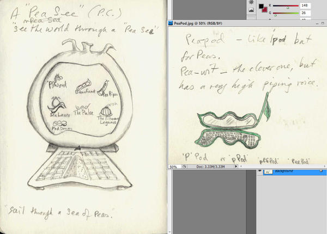Viewport: 327px width, 234px height.
Task: Open the image thumbnail panel icon in dock
Action: click(251, 10)
